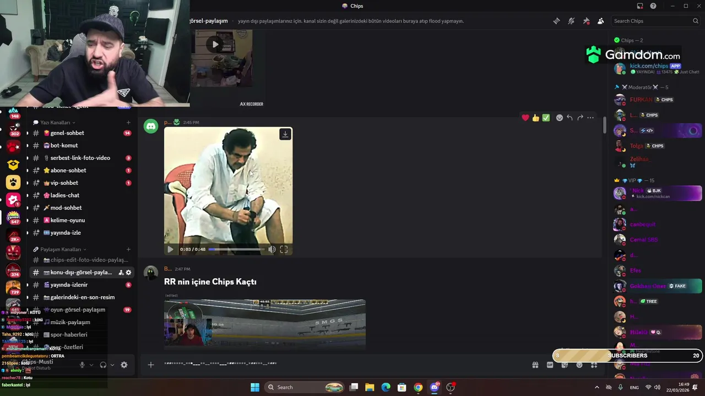Open headphones output options arrow
This screenshot has height=396, width=705.
click(x=112, y=365)
